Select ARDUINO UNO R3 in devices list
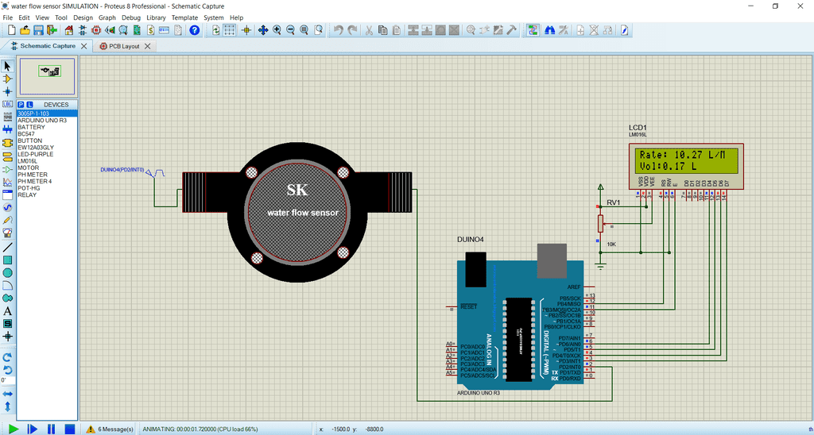This screenshot has width=814, height=435. [x=41, y=121]
